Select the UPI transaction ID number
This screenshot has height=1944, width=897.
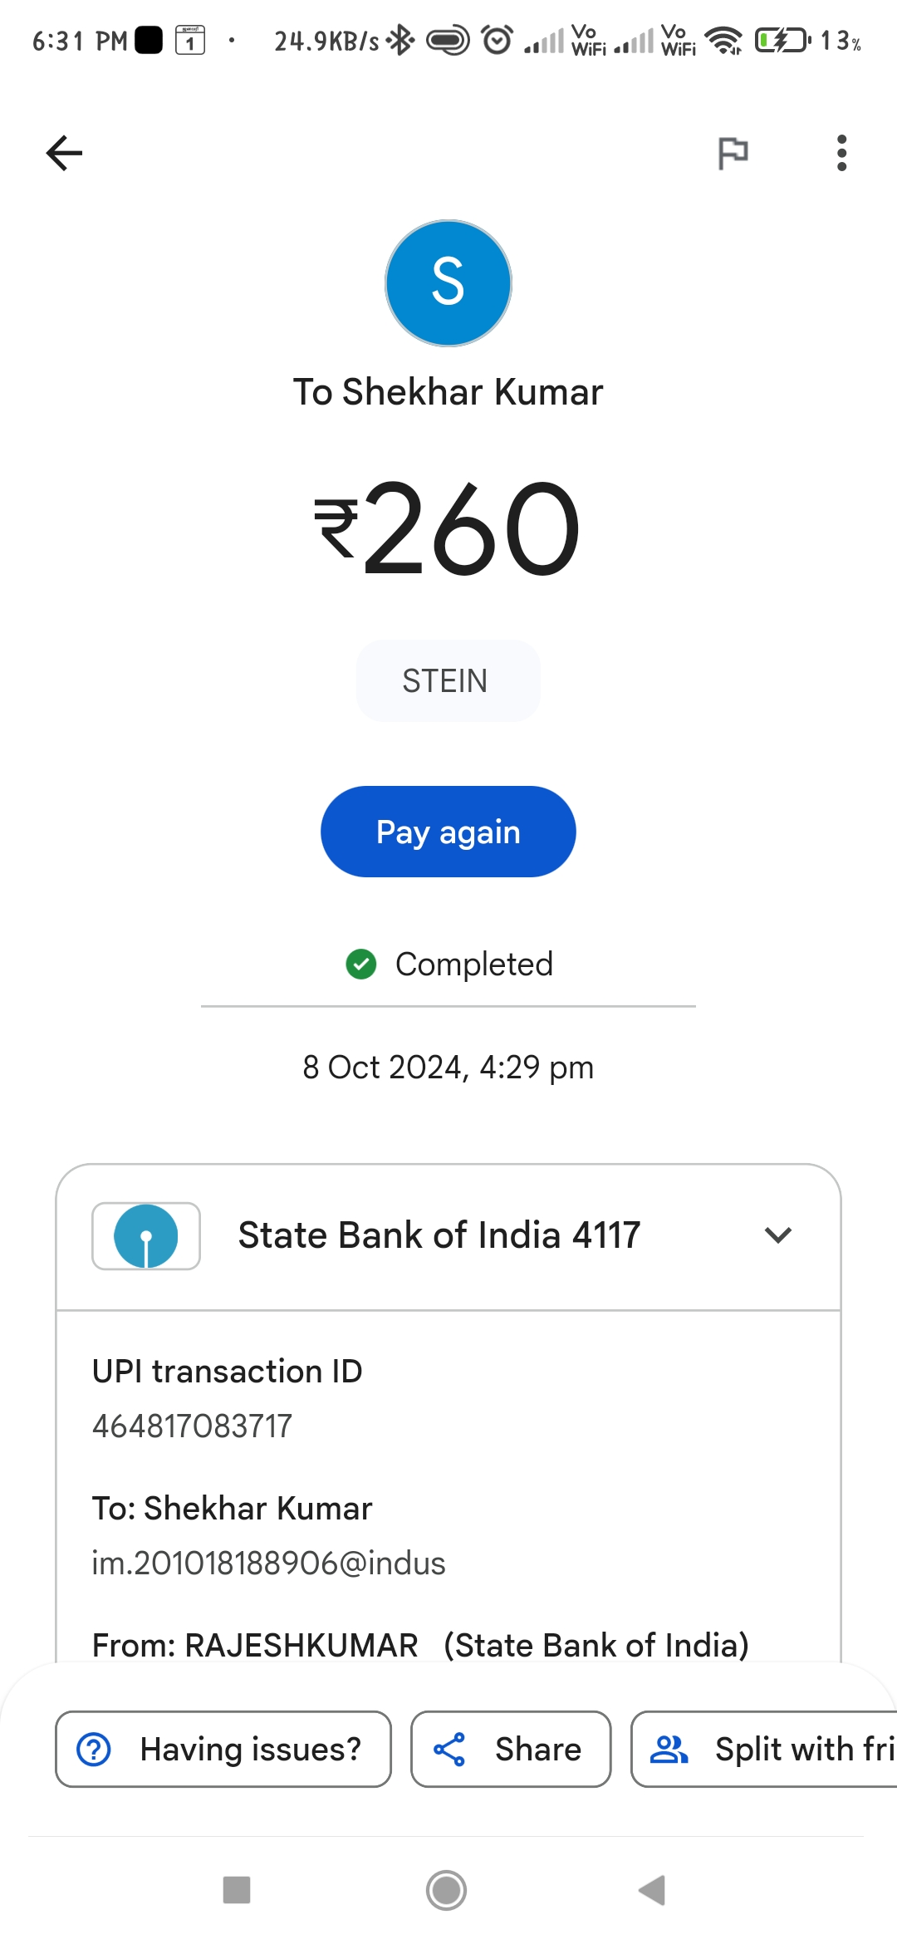192,1426
